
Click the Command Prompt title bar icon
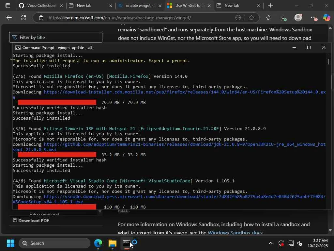pos(18,48)
